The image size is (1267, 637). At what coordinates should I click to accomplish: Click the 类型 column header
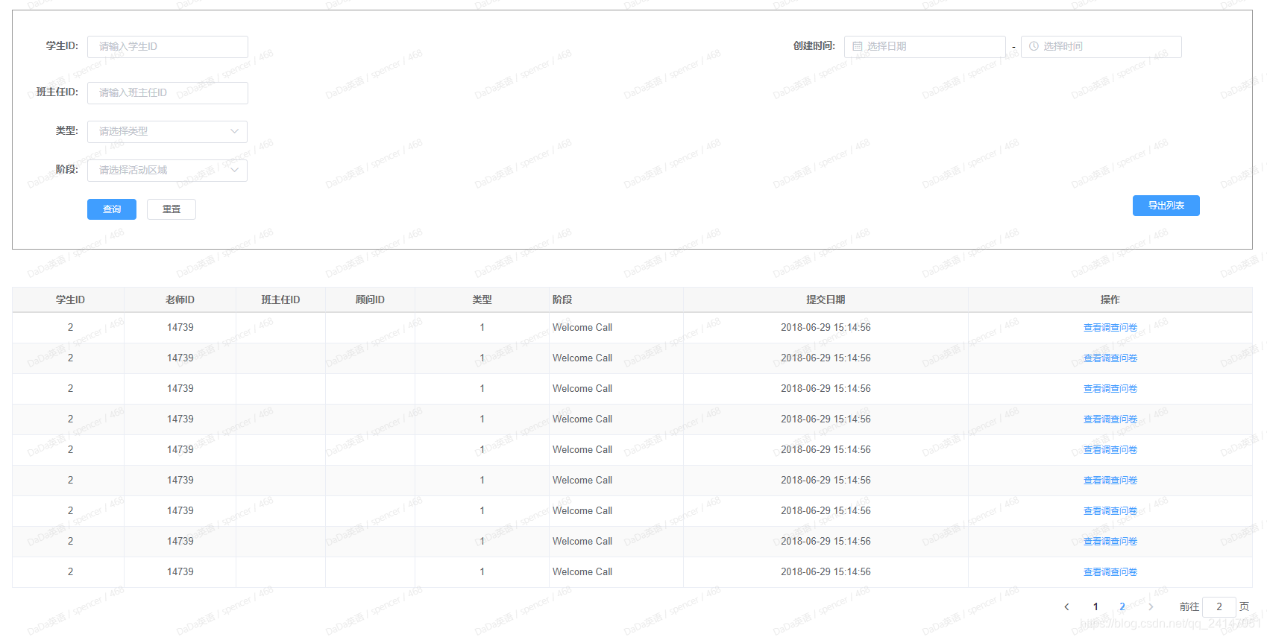pyautogui.click(x=482, y=300)
